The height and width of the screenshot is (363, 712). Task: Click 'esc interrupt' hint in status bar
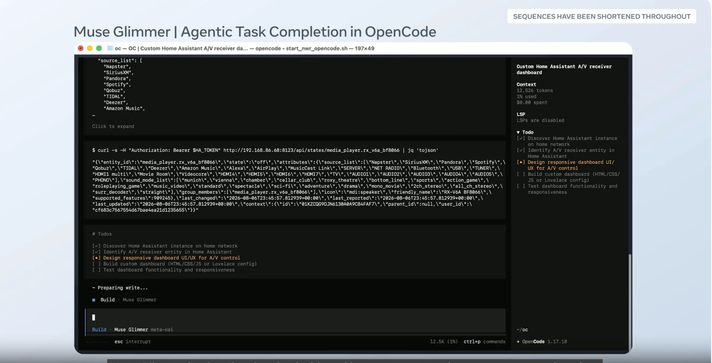point(132,342)
